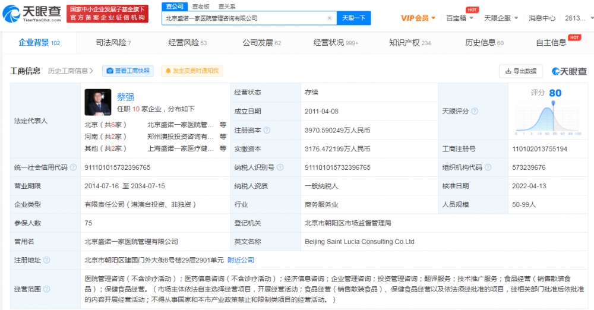Viewport: 594px width, 310px height.
Task: Open the 历史工商信息 history link
Action: click(71, 71)
